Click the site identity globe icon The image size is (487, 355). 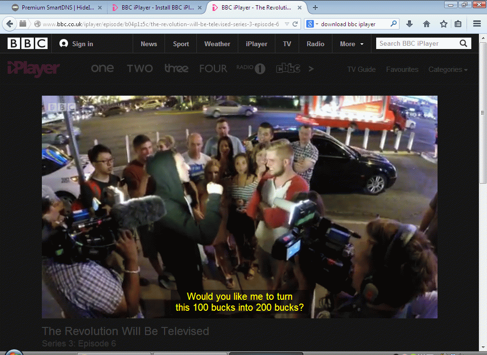click(37, 24)
